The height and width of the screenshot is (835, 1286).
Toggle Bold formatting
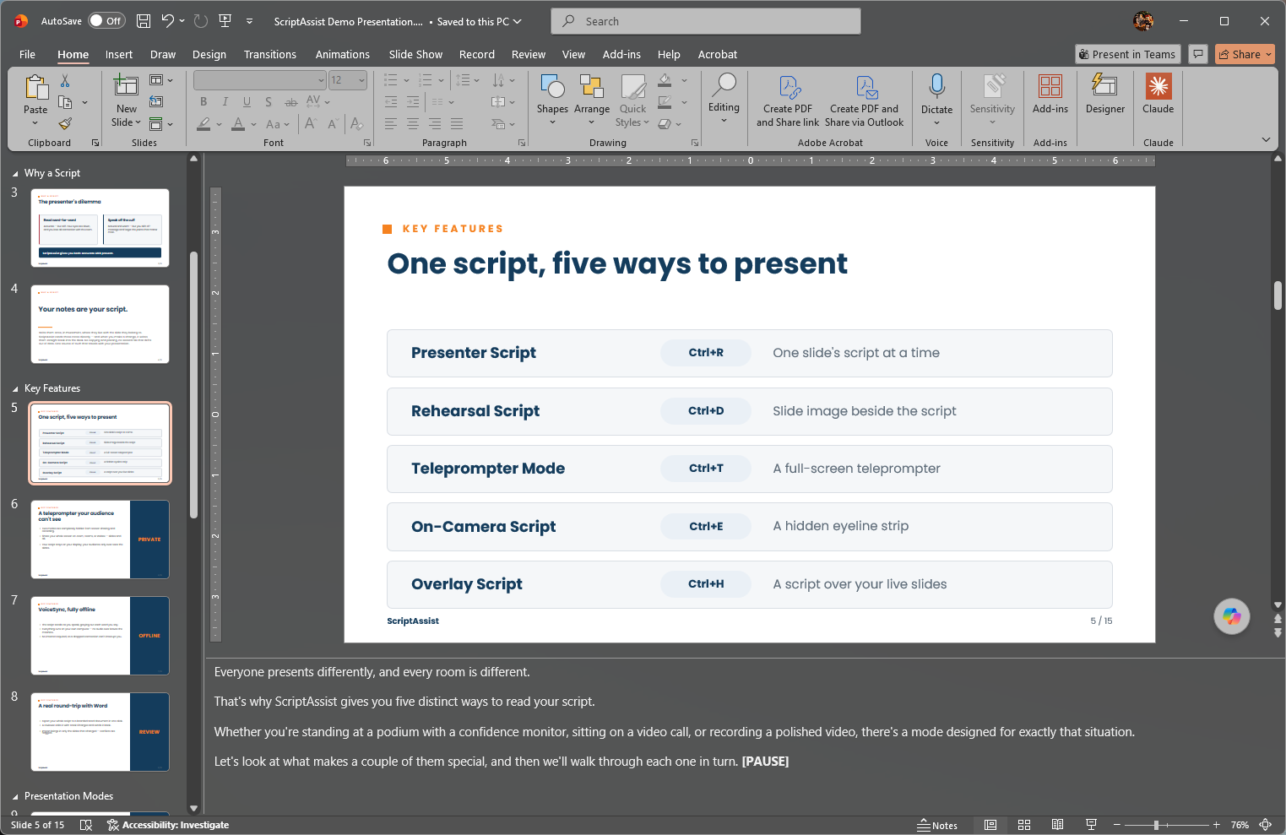pyautogui.click(x=203, y=101)
